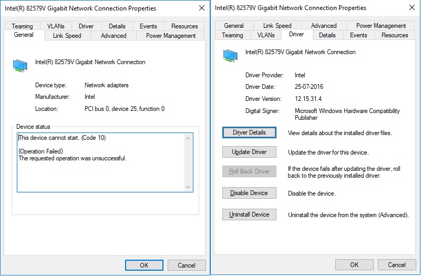Open Teaming tab in right window

tap(232, 35)
